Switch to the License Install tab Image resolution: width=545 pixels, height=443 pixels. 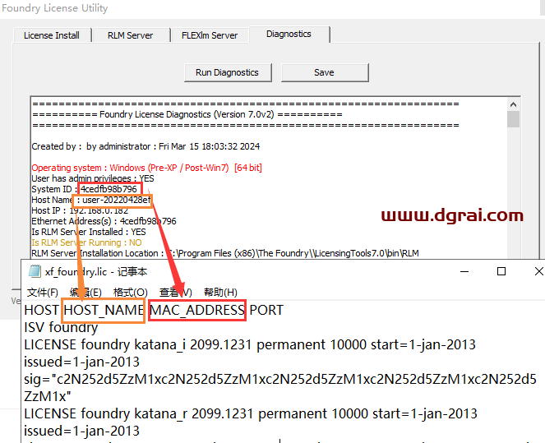51,35
